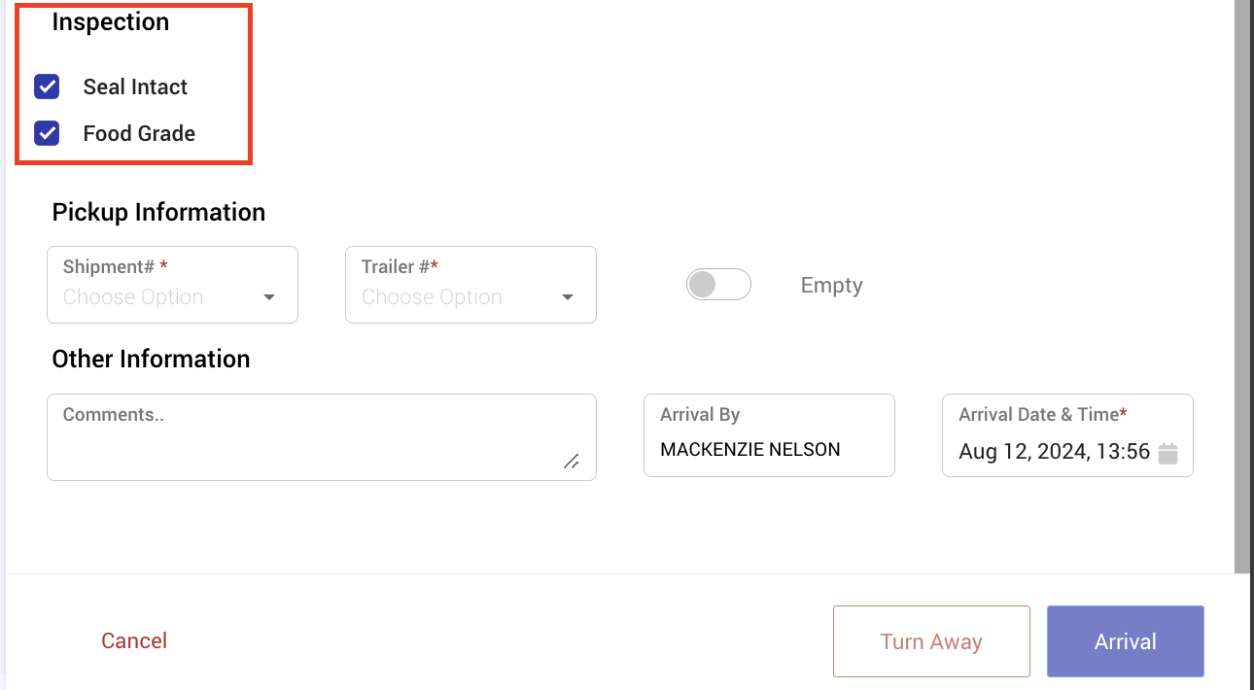1254x690 pixels.
Task: Click the vertical scrollbar on right edge
Action: pos(1243,287)
